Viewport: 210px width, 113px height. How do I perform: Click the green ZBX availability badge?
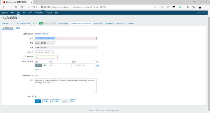point(41,24)
